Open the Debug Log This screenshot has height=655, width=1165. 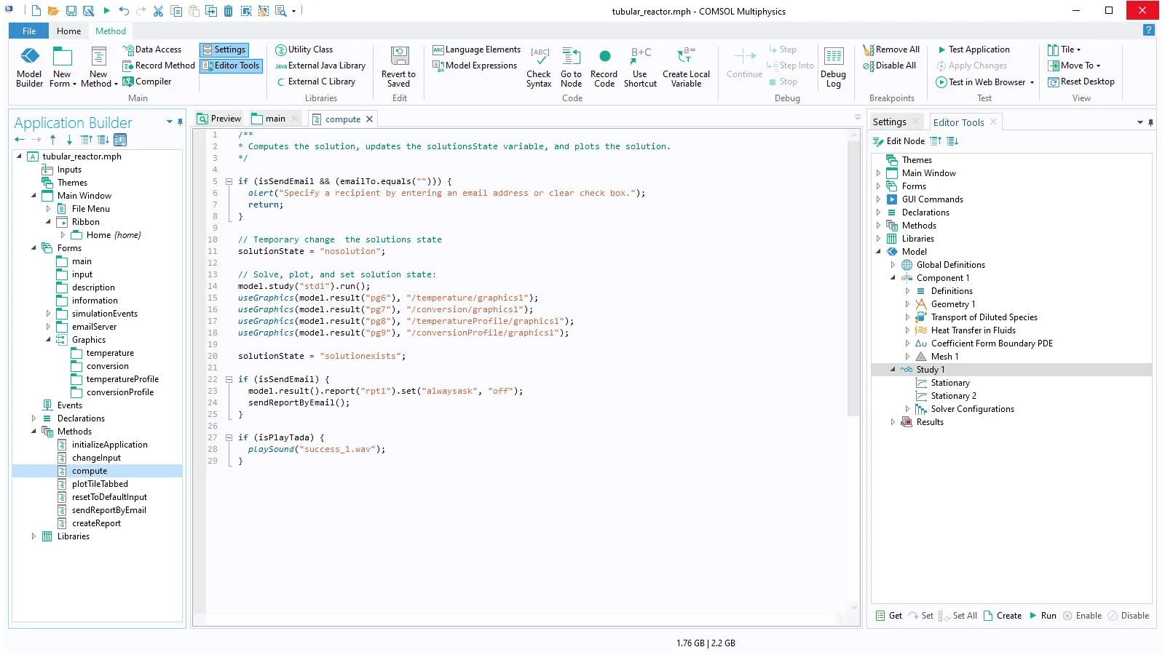tap(833, 66)
